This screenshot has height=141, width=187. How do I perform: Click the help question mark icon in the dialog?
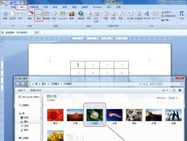tap(180, 90)
